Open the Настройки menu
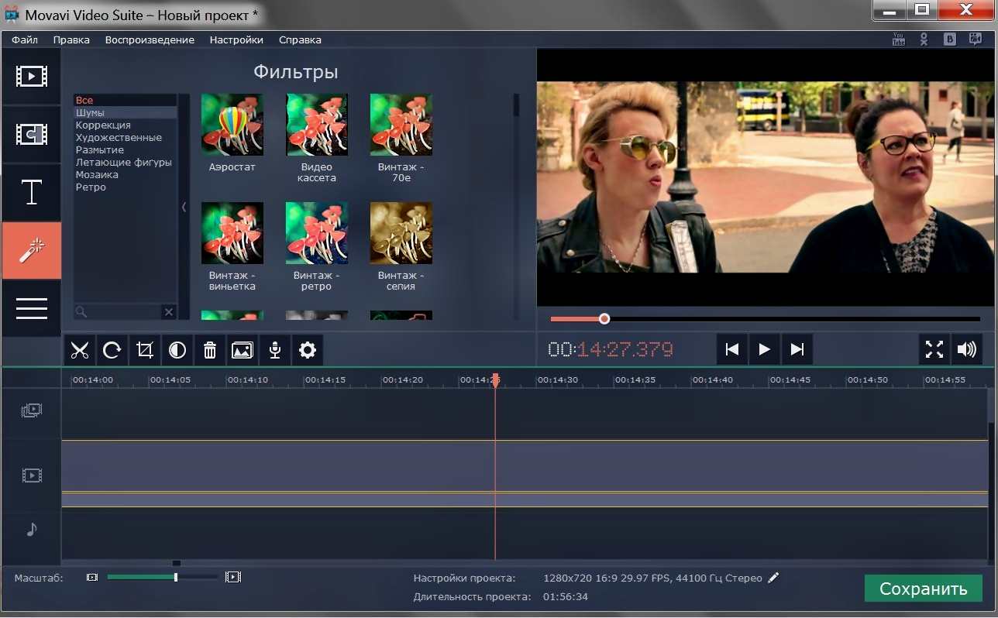The width and height of the screenshot is (998, 618). point(236,39)
